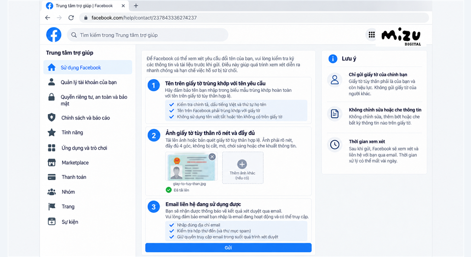Image resolution: width=471 pixels, height=257 pixels.
Task: Click checkmark beside Nhập đúng địa chỉ email
Action: tap(172, 225)
